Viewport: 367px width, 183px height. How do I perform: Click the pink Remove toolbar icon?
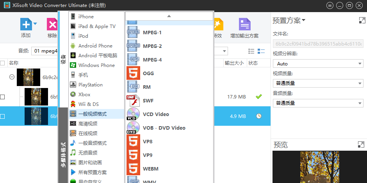(x=52, y=24)
